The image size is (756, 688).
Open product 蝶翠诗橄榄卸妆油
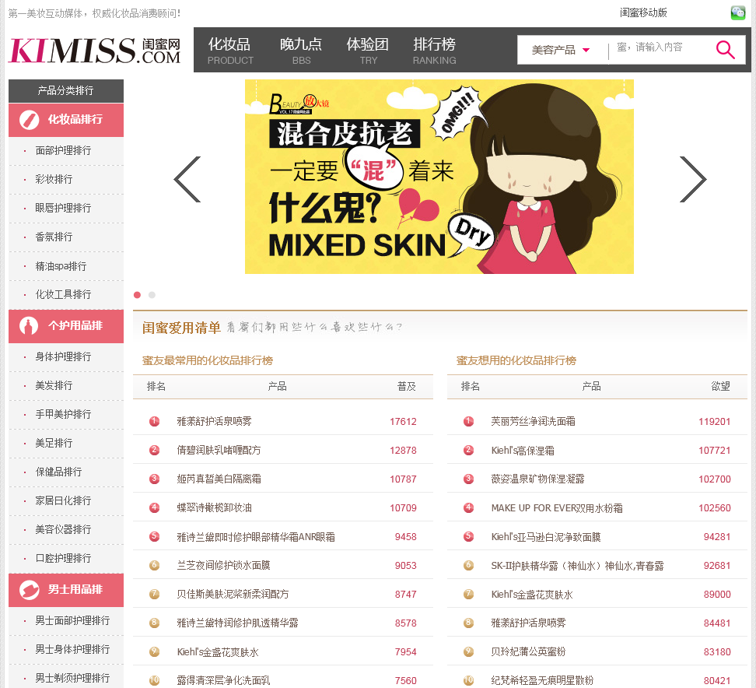[x=214, y=507]
